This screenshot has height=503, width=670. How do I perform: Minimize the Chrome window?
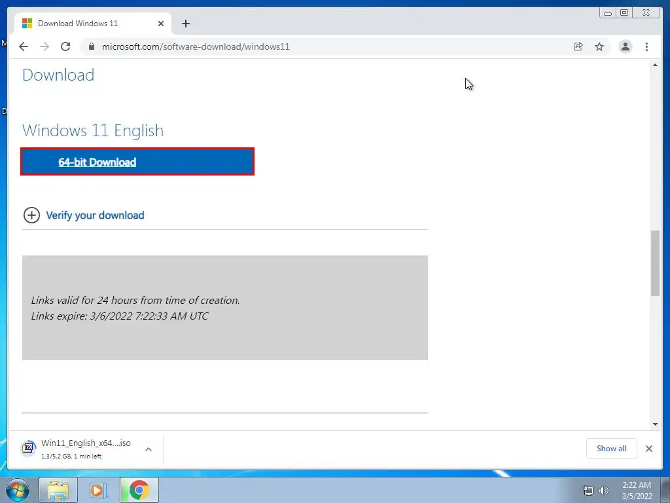pos(608,13)
